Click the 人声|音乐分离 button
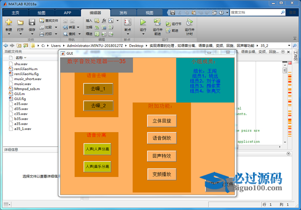This screenshot has height=210, width=301. click(97, 167)
